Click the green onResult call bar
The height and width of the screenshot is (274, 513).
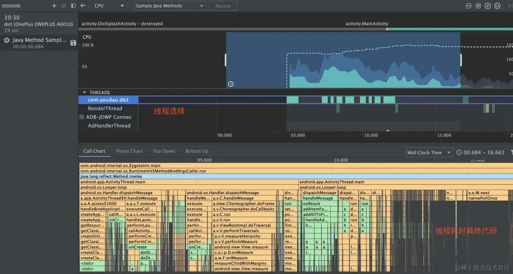(x=319, y=203)
